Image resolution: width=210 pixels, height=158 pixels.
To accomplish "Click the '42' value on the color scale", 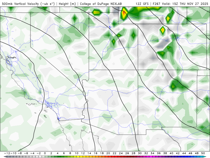I will click(178, 153).
